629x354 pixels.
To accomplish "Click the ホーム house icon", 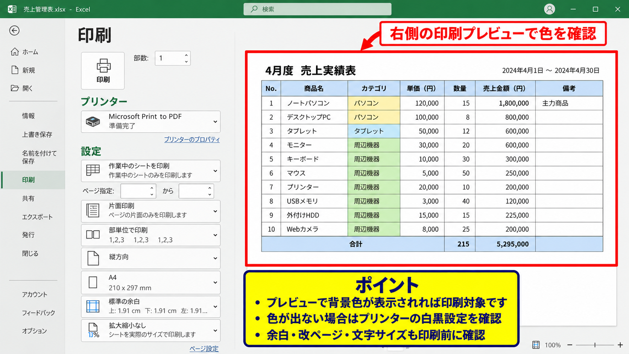I will point(15,52).
